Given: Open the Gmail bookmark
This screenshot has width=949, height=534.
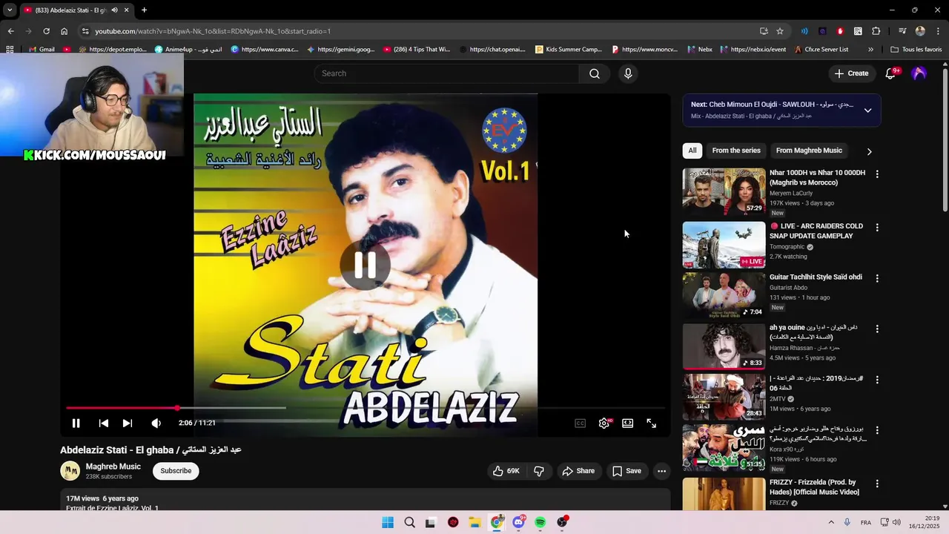Looking at the screenshot, I should [41, 50].
